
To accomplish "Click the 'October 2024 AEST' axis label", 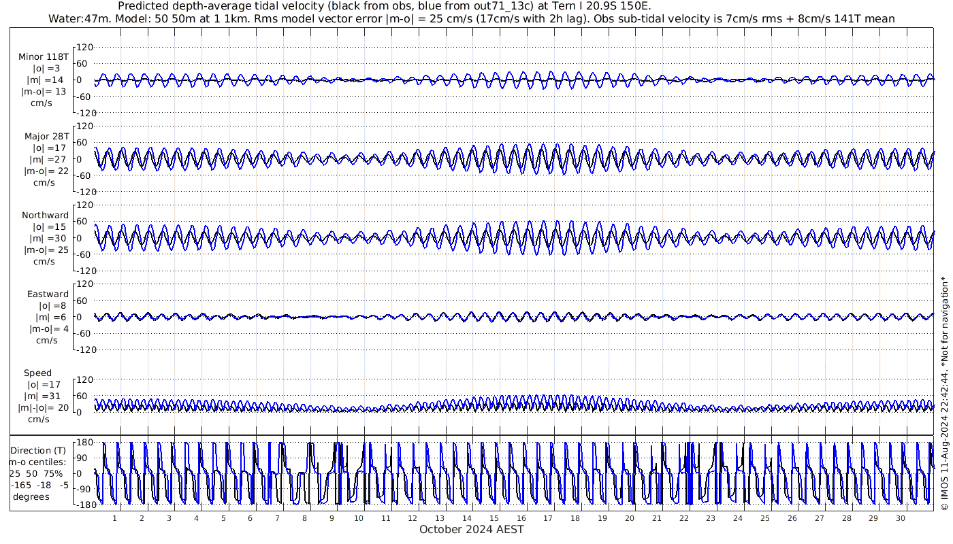I will pos(472,529).
